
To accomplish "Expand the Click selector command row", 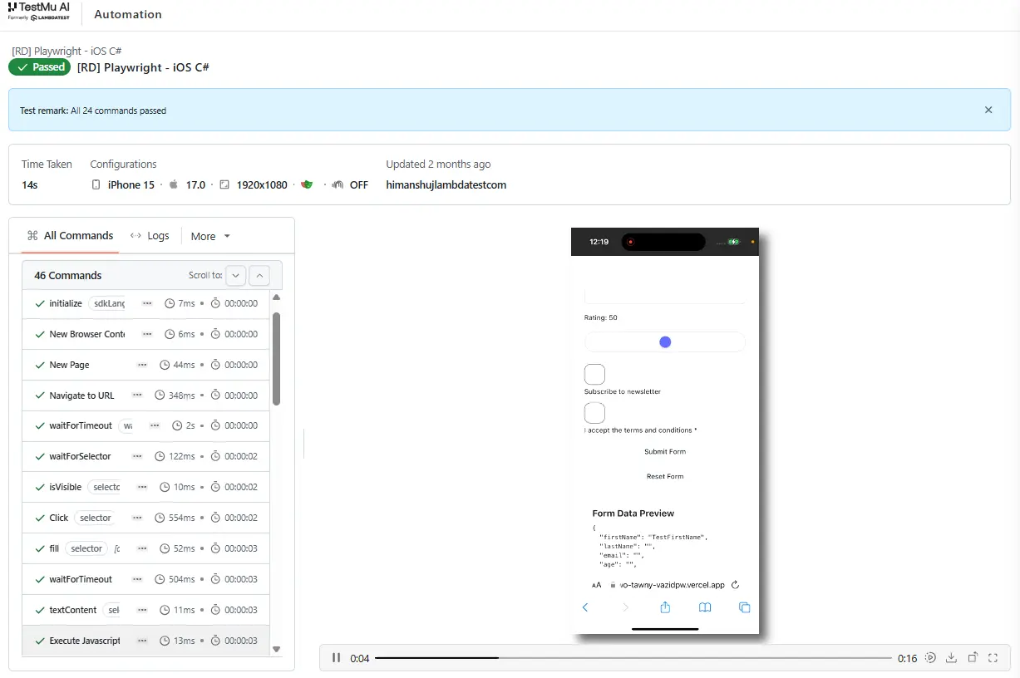I will (x=146, y=518).
